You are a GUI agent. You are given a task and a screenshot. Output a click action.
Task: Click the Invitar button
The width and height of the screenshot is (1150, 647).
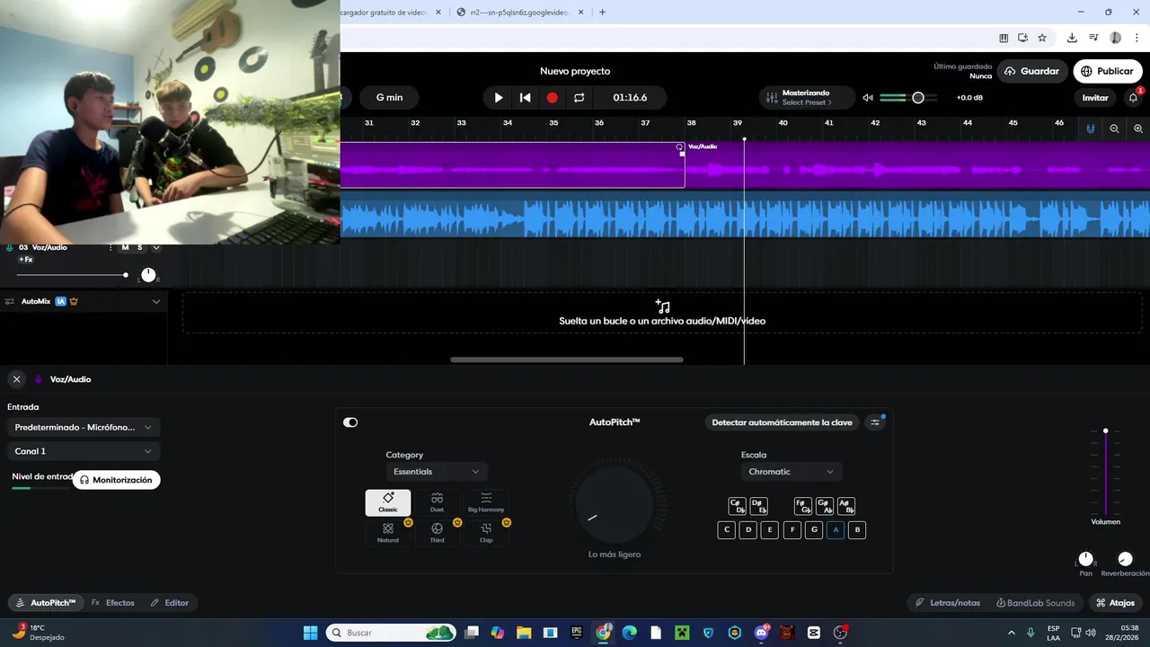click(1095, 97)
